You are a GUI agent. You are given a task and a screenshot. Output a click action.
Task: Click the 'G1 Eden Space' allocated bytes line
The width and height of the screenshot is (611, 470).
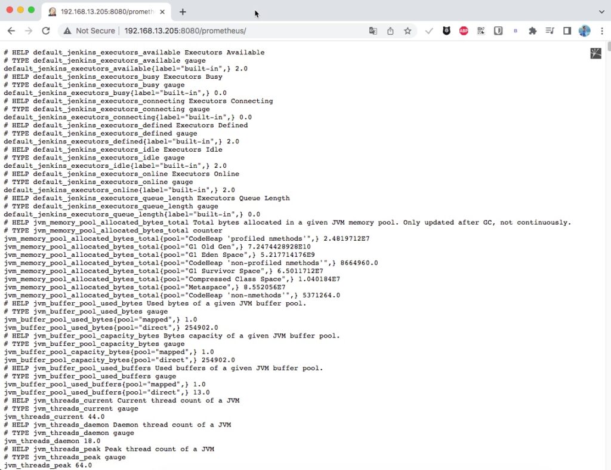point(159,254)
